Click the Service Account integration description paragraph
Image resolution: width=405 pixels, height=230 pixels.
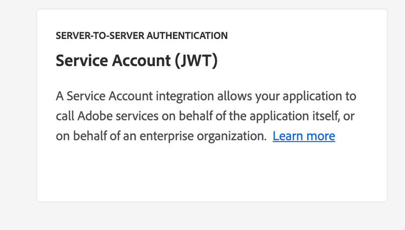pyautogui.click(x=206, y=116)
